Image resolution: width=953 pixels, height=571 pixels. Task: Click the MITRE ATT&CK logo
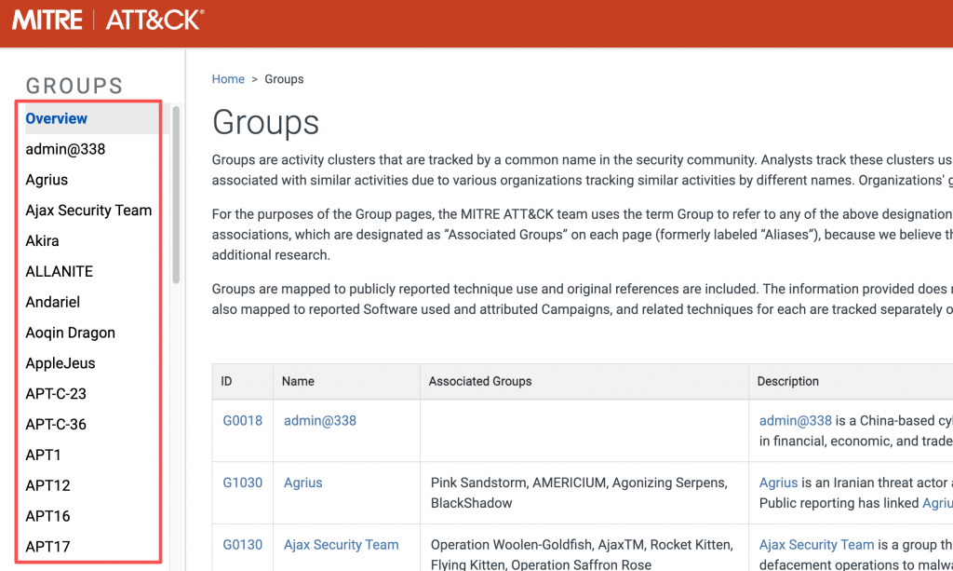108,20
